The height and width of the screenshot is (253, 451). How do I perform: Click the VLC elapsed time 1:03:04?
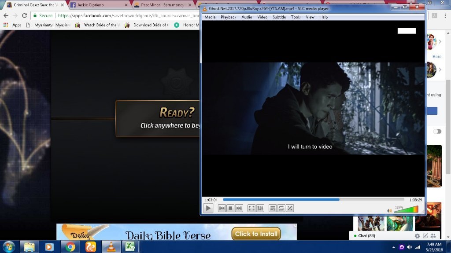tap(211, 200)
